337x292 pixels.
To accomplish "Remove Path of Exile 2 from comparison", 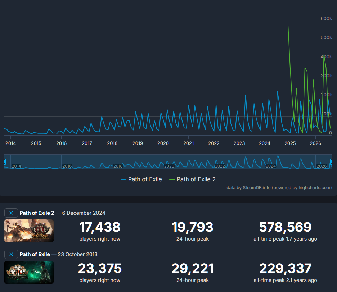I will [11, 213].
